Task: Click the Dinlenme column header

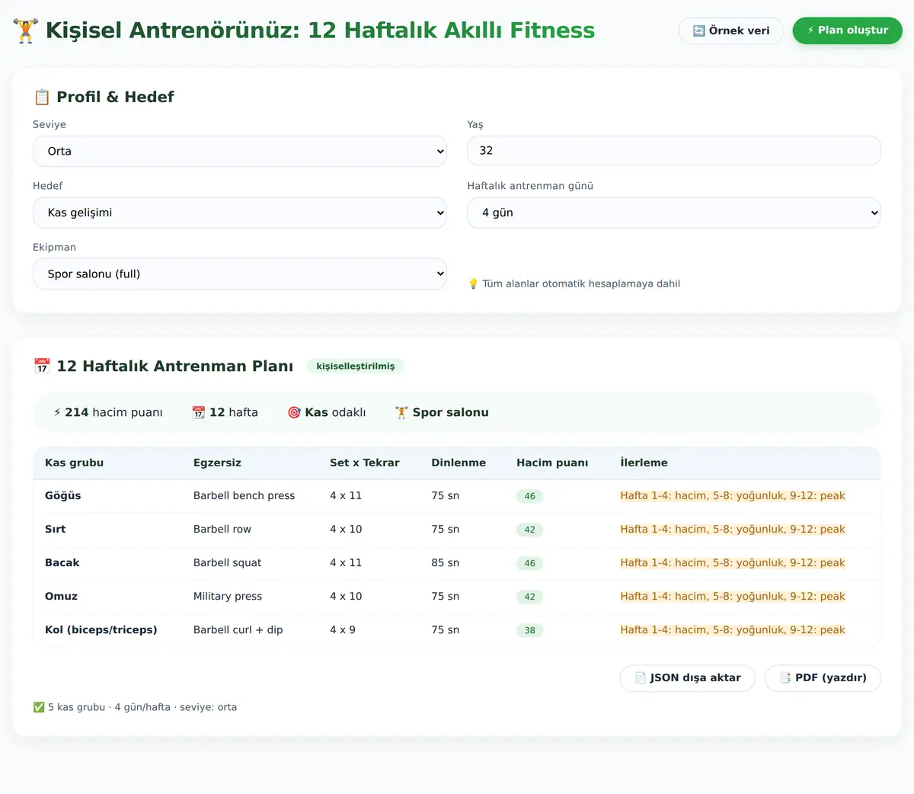Action: coord(459,463)
